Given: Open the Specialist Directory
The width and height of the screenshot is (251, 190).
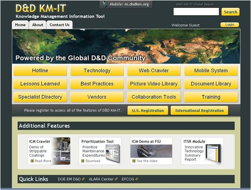Looking at the screenshot, I should (40, 97).
